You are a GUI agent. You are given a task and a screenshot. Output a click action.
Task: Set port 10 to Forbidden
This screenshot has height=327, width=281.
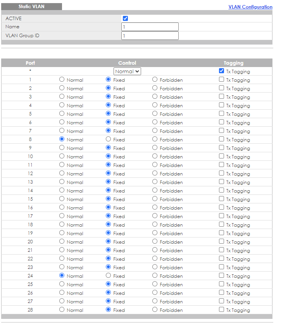pos(155,156)
